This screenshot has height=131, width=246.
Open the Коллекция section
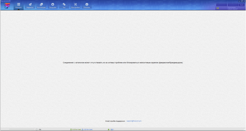[x=41, y=5]
